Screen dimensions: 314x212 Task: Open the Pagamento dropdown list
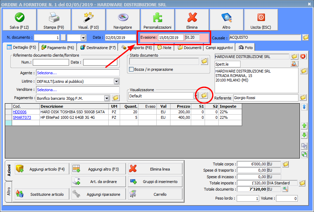(107, 98)
